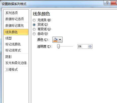Select the 自动 radio button

[34, 34]
